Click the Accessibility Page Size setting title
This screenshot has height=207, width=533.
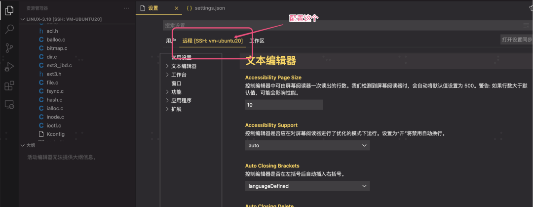[x=273, y=78]
